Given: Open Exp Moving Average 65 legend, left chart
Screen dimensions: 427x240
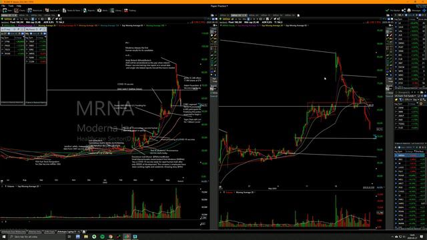Looking at the screenshot, I should tap(132, 25).
